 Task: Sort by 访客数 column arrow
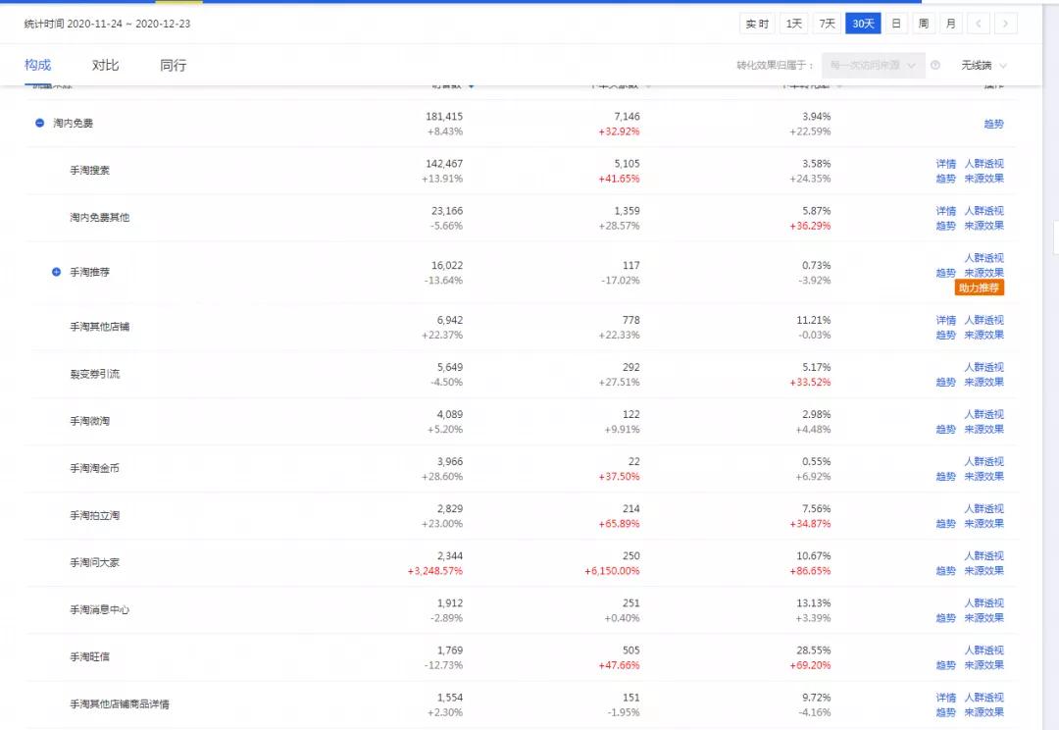[472, 86]
